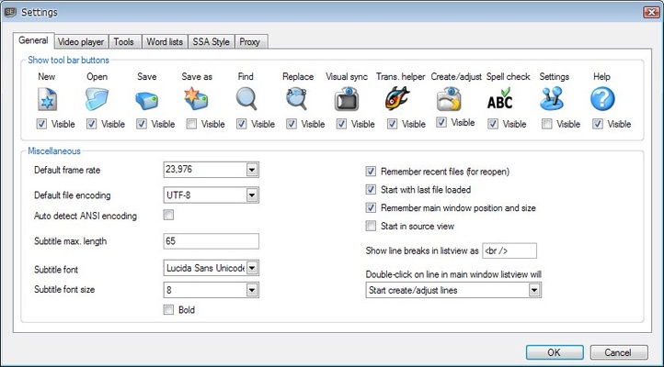Expand the Default file encoding dropdown
The image size is (664, 367).
pos(252,195)
